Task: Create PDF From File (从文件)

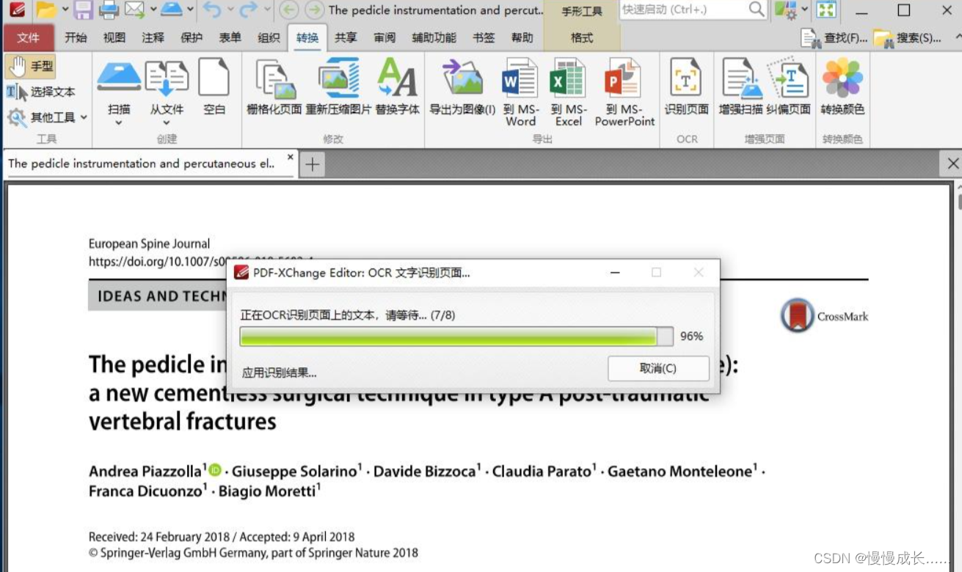Action: pos(167,87)
